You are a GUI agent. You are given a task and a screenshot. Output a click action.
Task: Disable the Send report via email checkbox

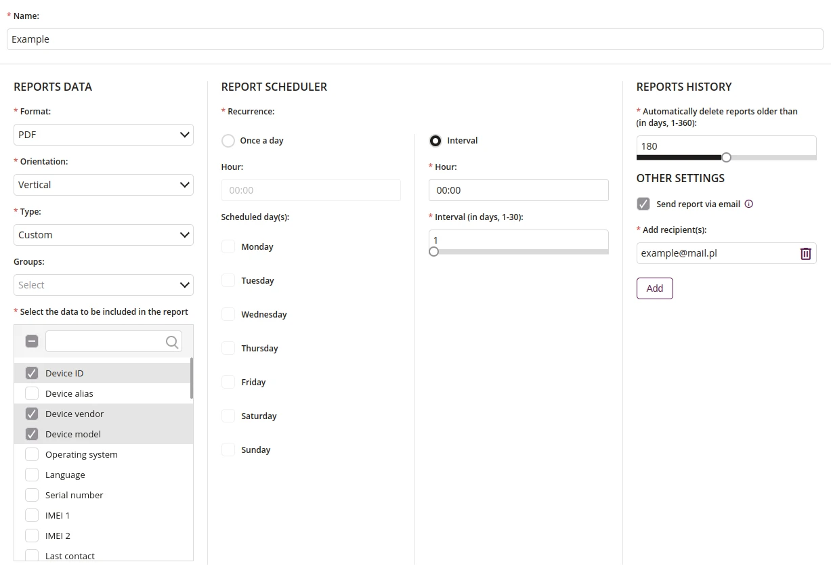(643, 204)
